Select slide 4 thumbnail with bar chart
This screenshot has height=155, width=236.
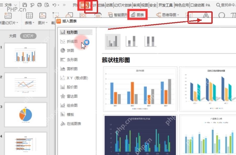tap(26, 143)
